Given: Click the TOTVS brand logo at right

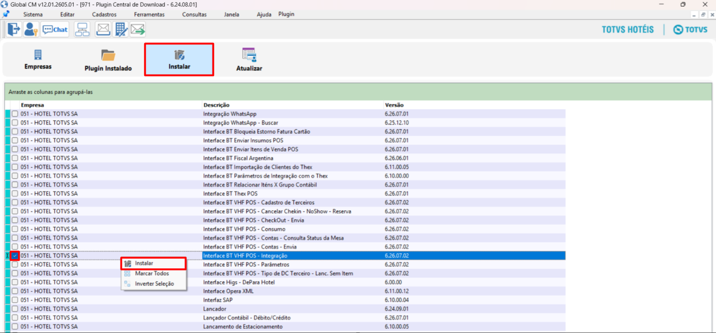Looking at the screenshot, I should point(690,29).
